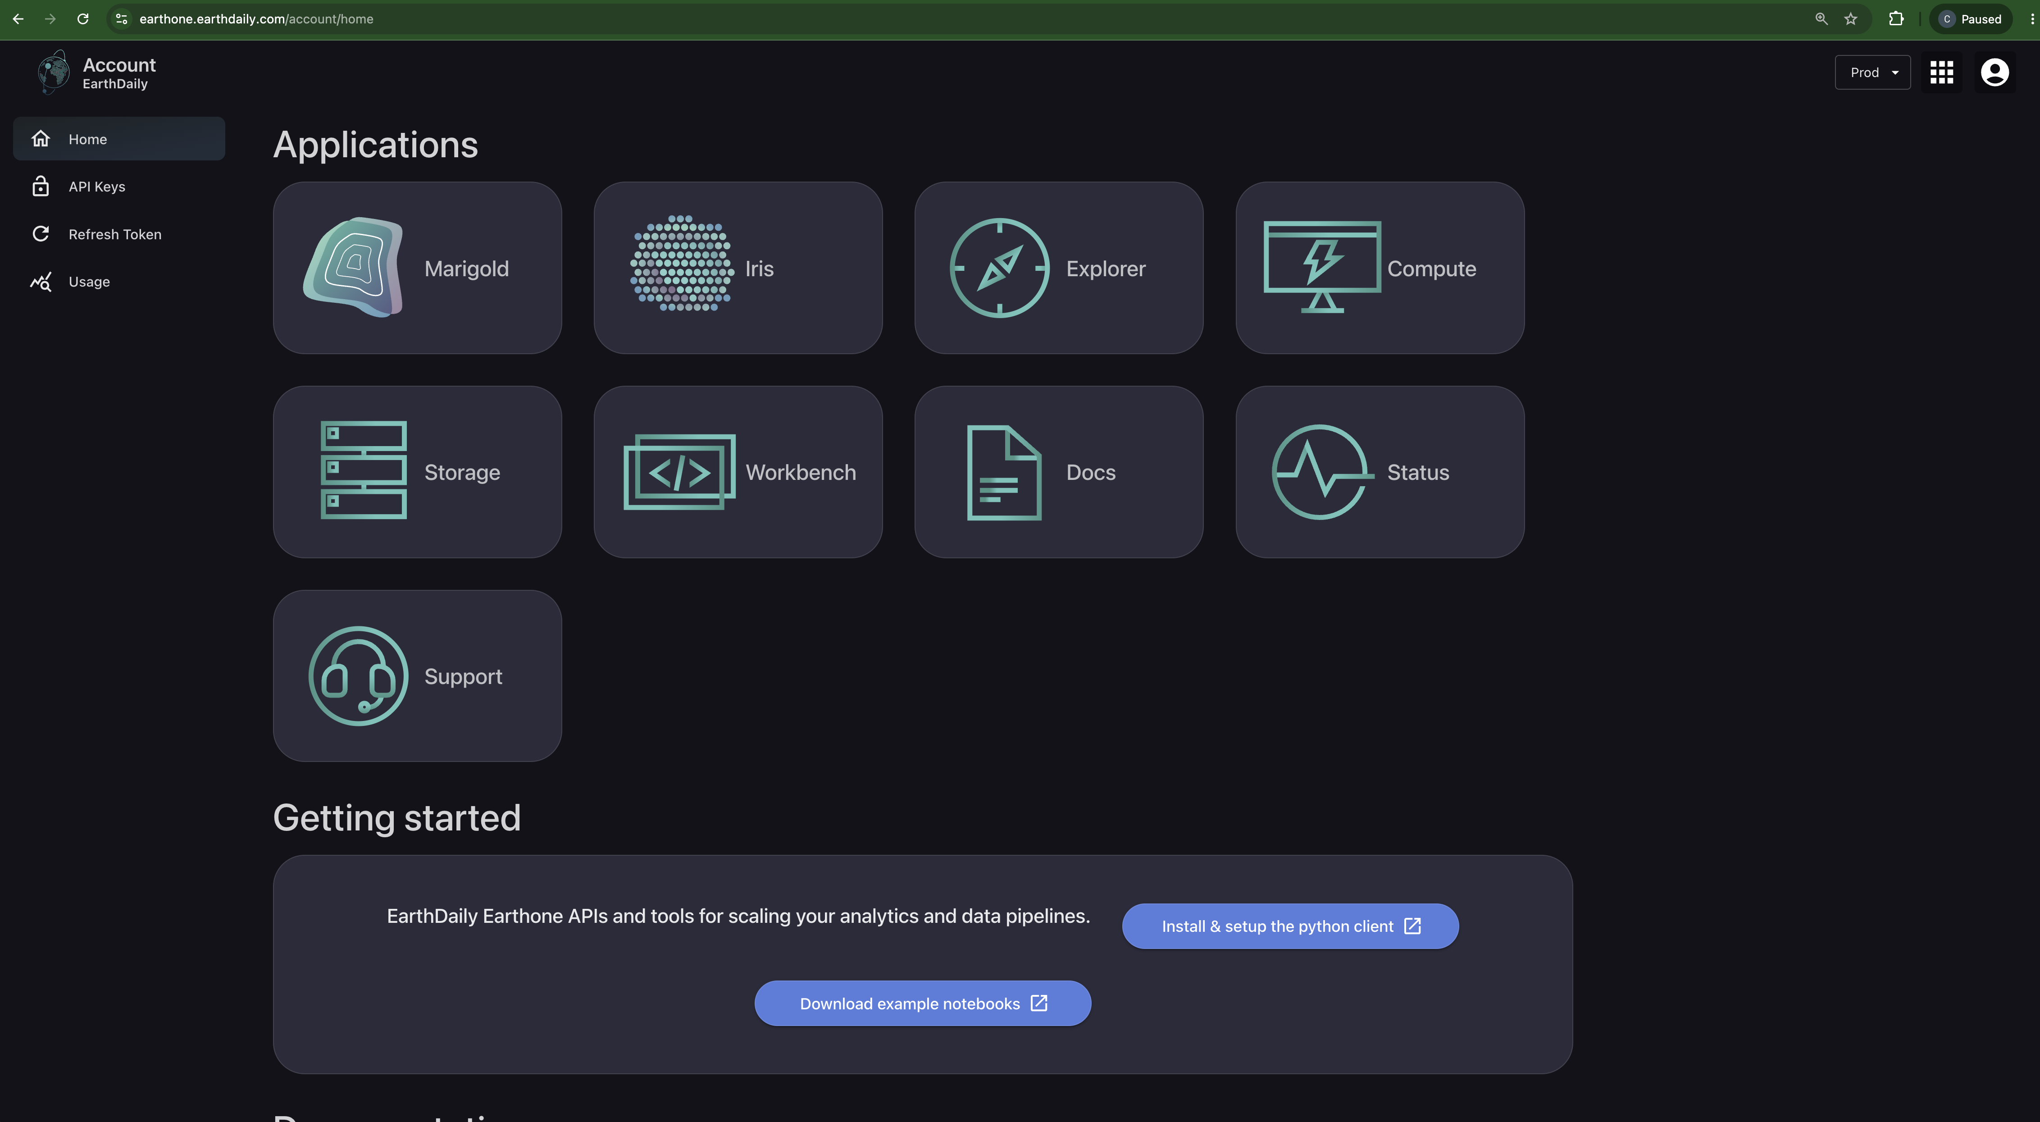Click the Iris card label text
This screenshot has height=1122, width=2040.
click(x=759, y=269)
